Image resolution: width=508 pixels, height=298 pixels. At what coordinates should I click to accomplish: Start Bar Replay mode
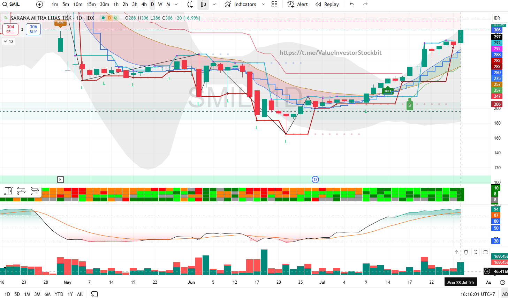coord(327,4)
